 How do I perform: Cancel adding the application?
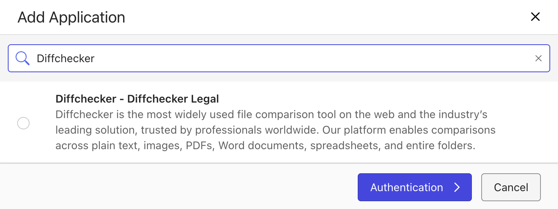point(511,187)
